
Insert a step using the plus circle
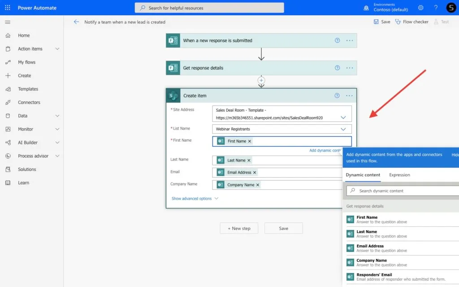tap(261, 80)
